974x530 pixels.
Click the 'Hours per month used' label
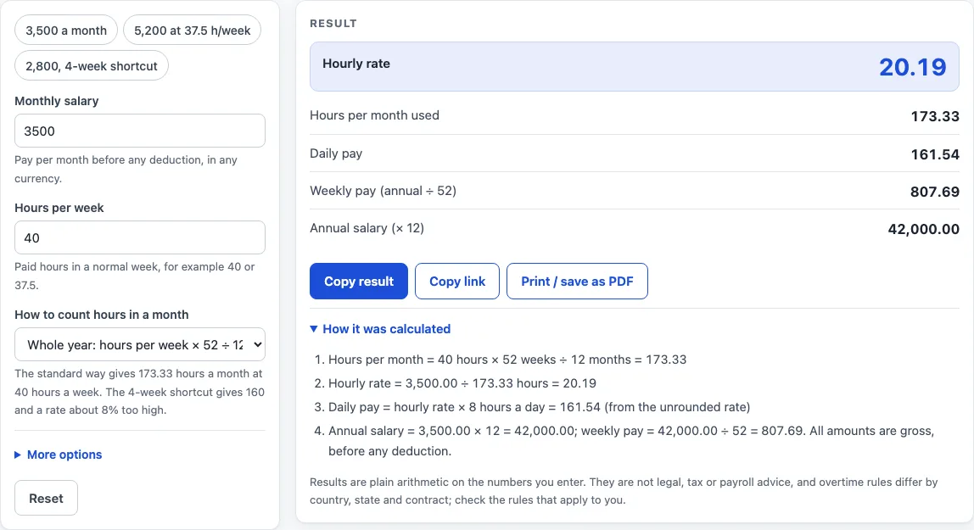[374, 115]
